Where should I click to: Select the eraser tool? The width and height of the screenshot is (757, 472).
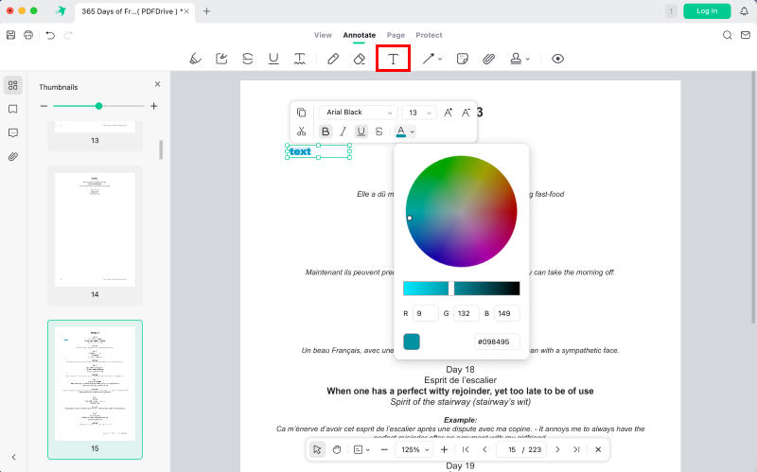360,59
